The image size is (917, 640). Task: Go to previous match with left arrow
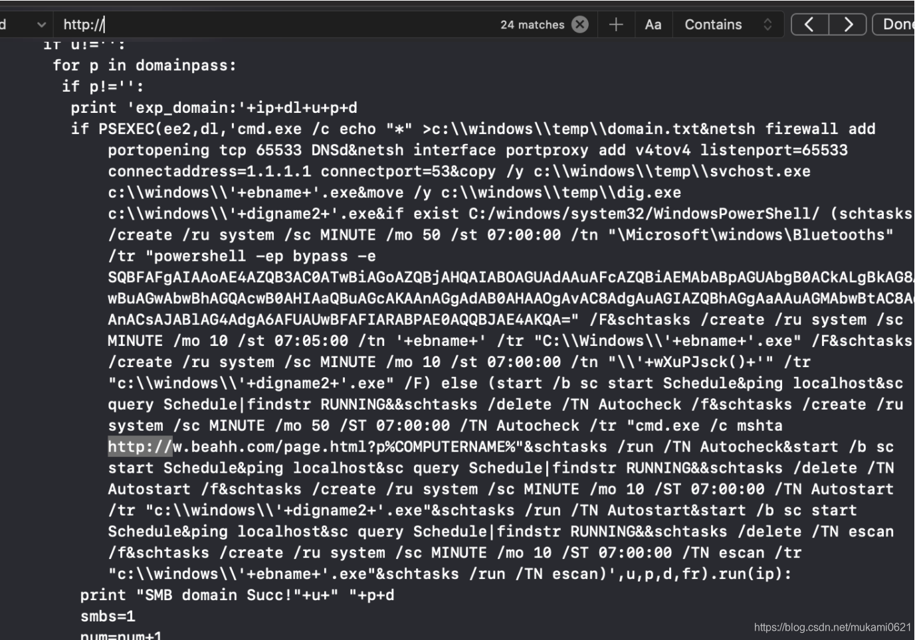pyautogui.click(x=809, y=25)
